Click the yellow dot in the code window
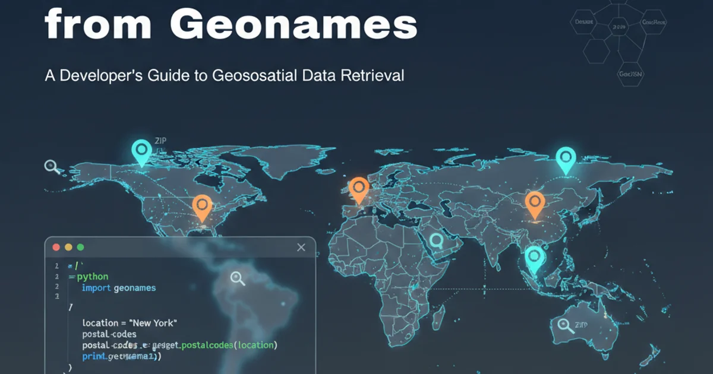Screen dimensions: 713x374 (x=68, y=247)
